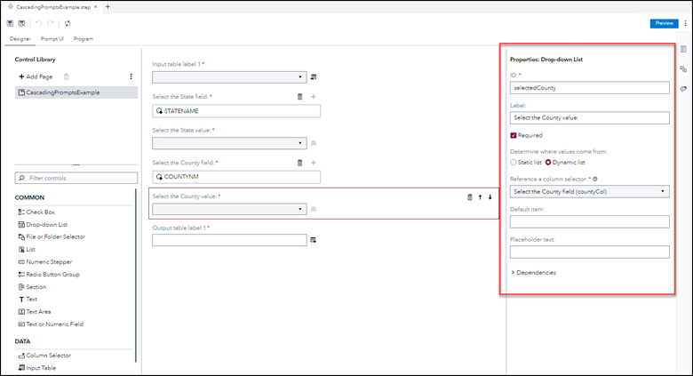Open the bottom icon in right sidebar
This screenshot has height=376, width=693.
pos(683,89)
